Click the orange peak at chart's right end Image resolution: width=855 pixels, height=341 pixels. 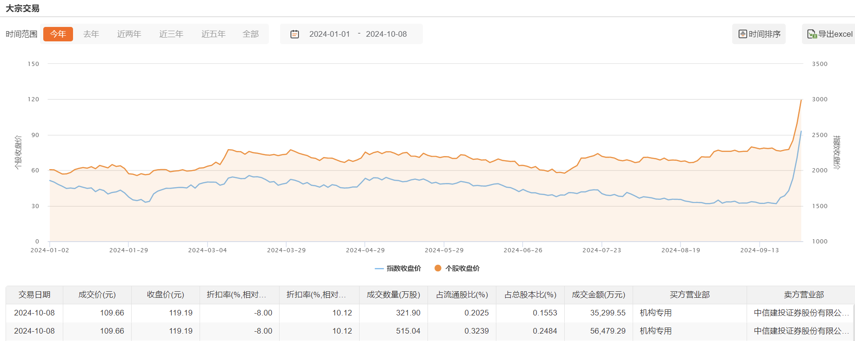pos(801,100)
